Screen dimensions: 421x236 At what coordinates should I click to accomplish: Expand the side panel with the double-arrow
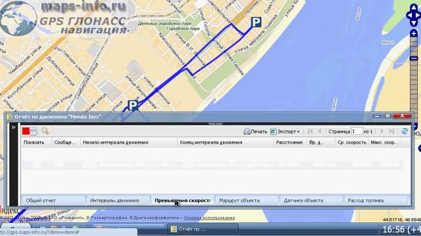(x=13, y=128)
